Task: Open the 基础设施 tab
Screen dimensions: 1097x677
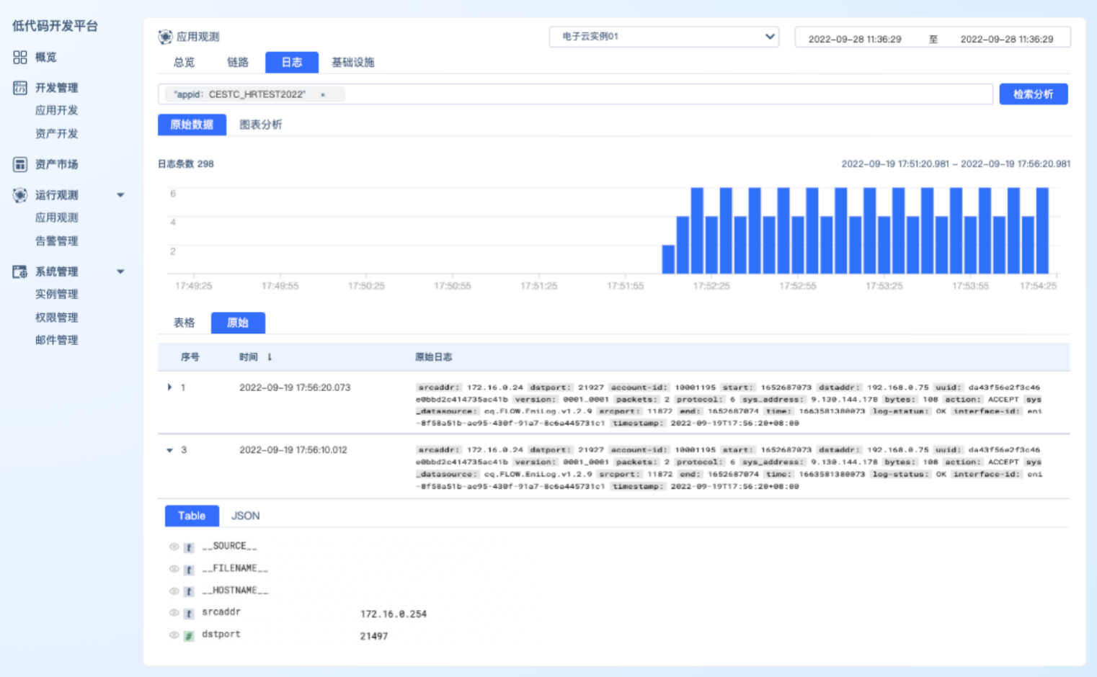Action: pyautogui.click(x=353, y=63)
